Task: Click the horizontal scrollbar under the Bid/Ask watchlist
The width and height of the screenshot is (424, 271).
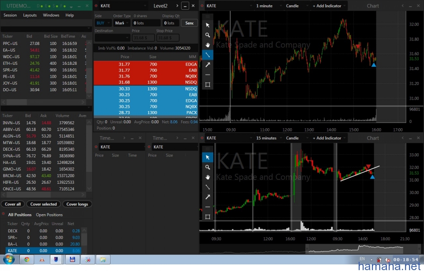Action: 43,195
